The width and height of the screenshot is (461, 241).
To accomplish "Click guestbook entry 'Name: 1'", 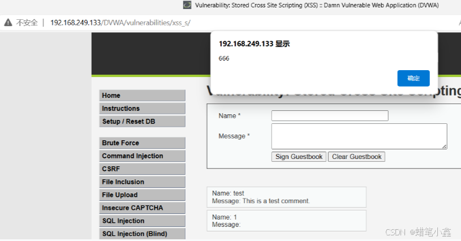I will click(x=225, y=217).
